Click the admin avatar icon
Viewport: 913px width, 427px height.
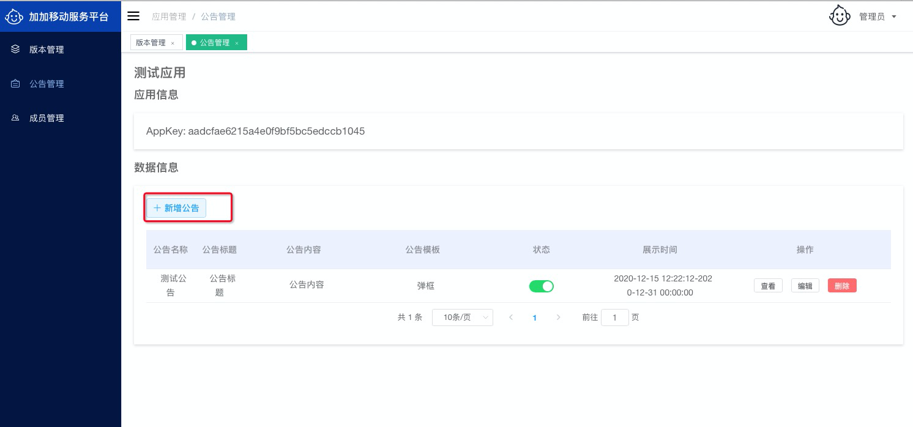pyautogui.click(x=840, y=17)
